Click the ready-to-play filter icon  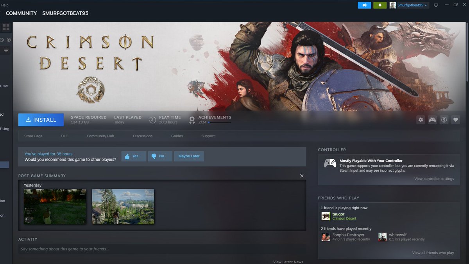point(9,40)
